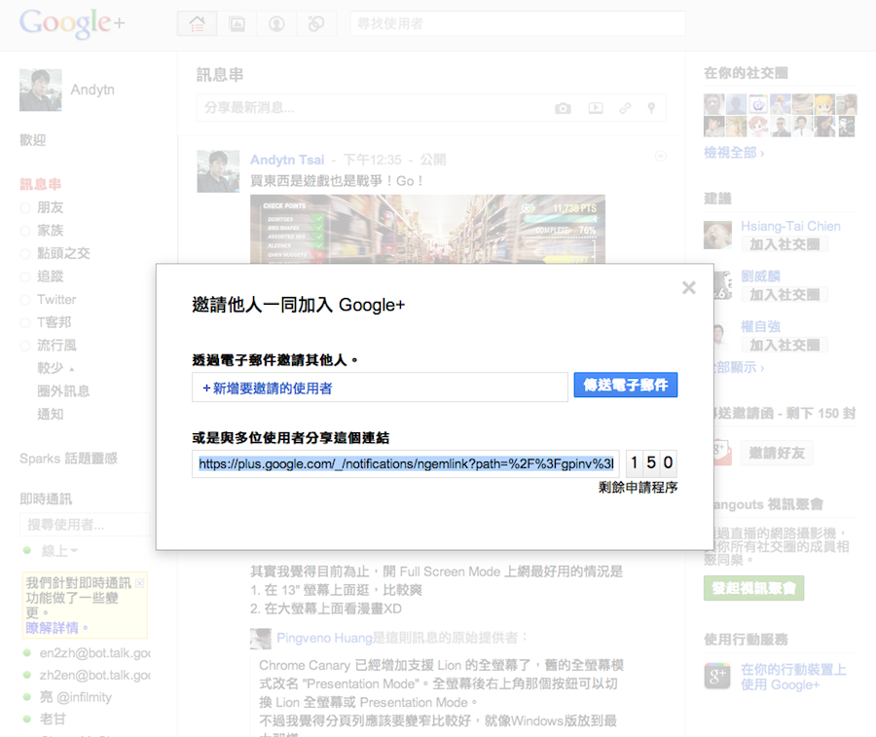Click Hsiang-Tai Chien avatar thumbnail
The image size is (876, 737).
(718, 235)
